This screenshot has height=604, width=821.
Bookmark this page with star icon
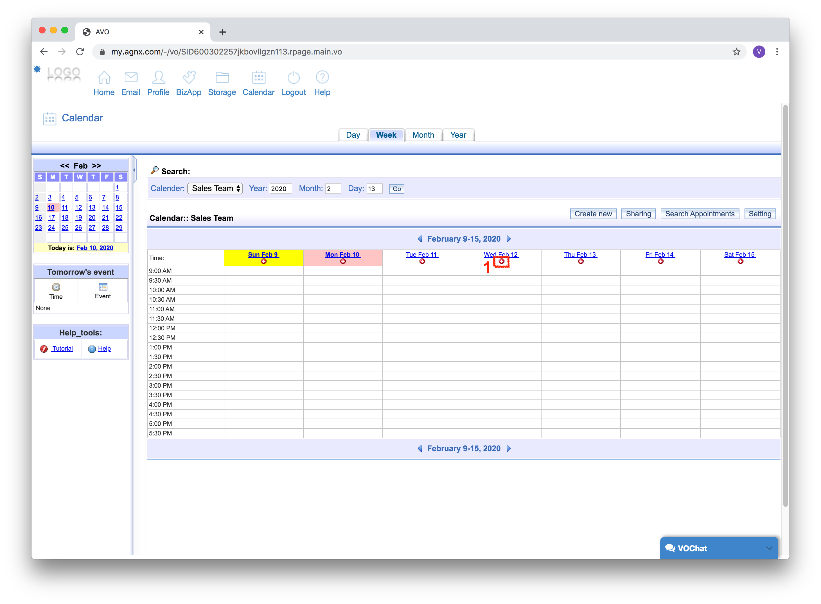(x=736, y=52)
